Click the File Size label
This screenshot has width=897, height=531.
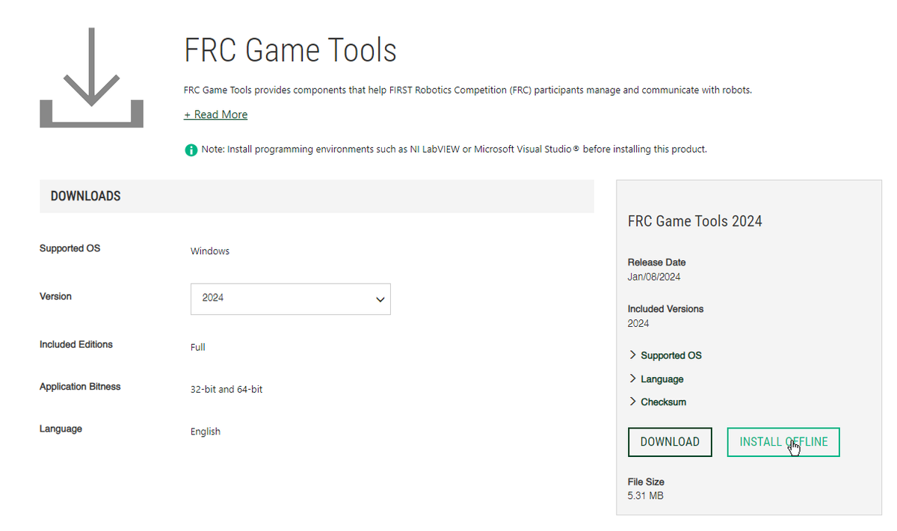coord(646,482)
